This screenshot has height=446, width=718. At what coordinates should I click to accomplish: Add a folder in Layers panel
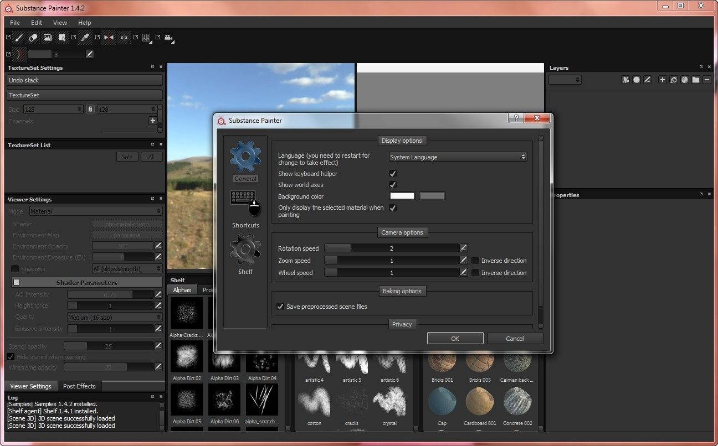(696, 80)
